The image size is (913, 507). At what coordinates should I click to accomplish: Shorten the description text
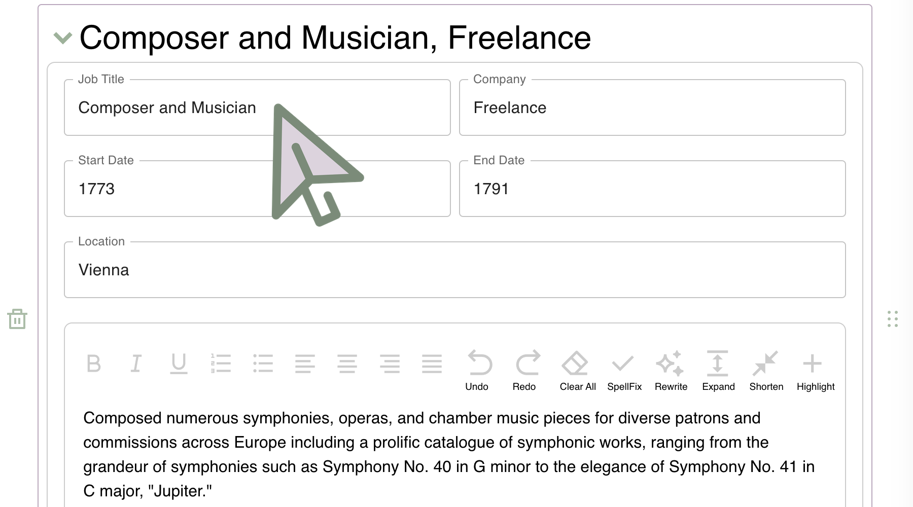[x=766, y=371]
